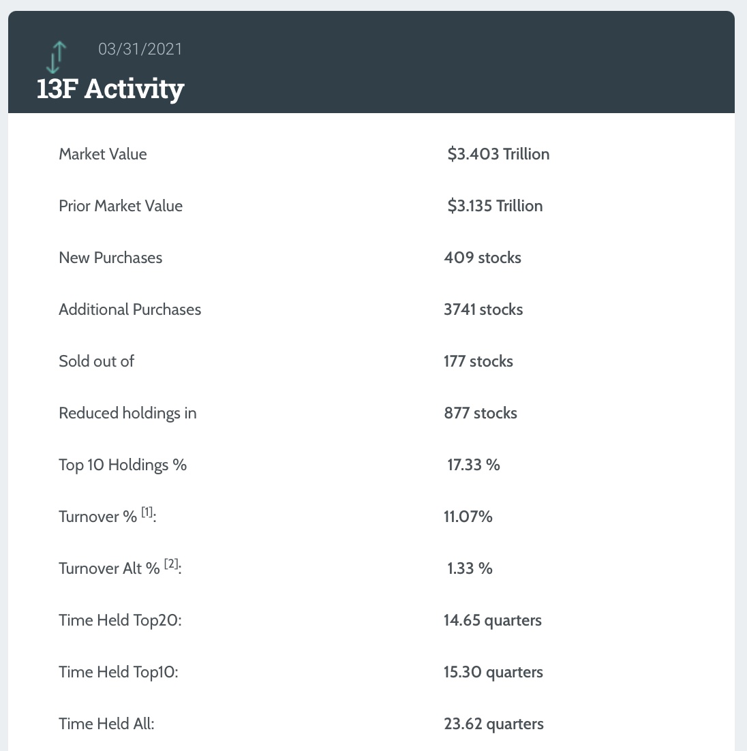
Task: Open footnote [2] next to Turnover Alt %
Action: point(171,565)
